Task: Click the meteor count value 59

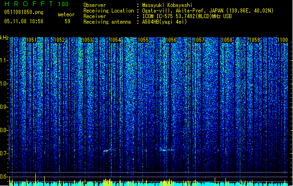Action: 68,21
